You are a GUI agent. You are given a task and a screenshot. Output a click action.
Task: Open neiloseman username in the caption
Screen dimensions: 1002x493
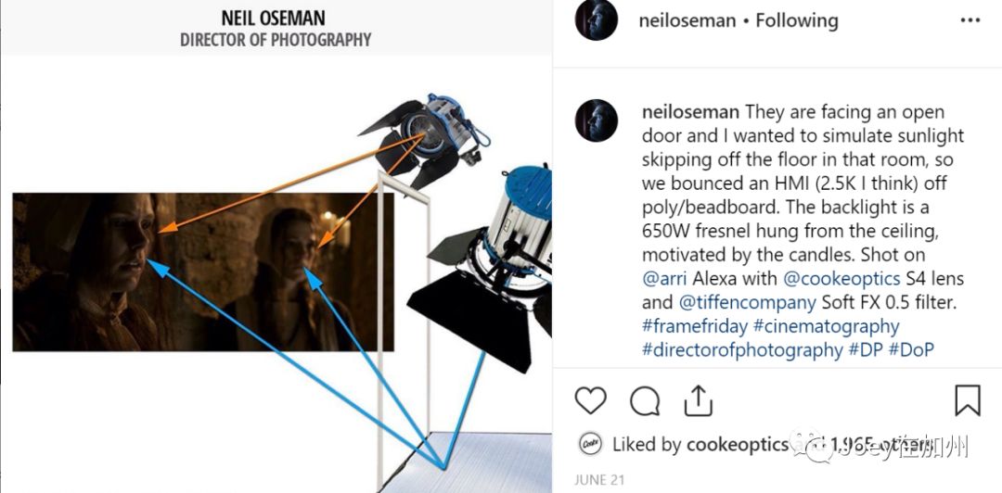point(690,112)
